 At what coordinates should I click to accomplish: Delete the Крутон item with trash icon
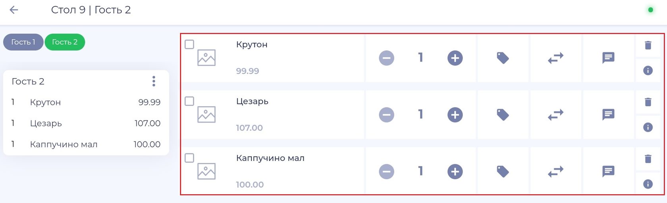pos(648,45)
